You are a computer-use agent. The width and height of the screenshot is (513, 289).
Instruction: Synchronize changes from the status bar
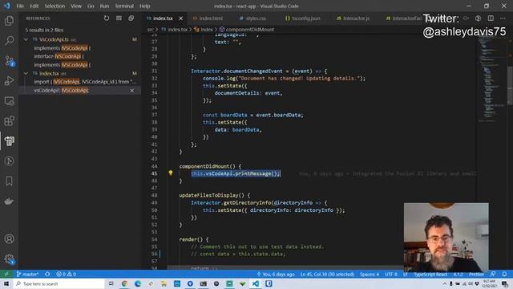tap(47, 274)
